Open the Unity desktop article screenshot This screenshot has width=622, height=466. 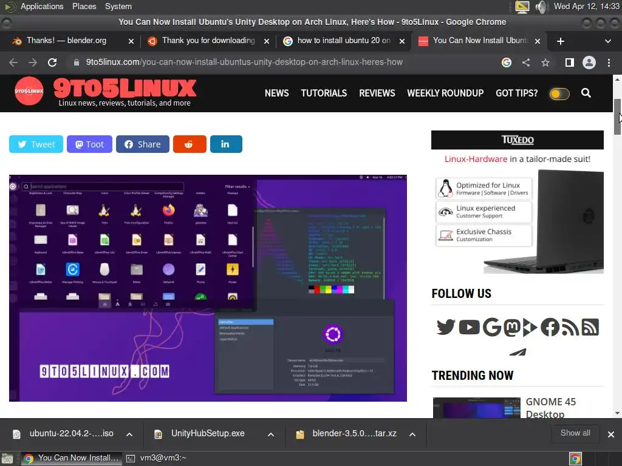(x=208, y=288)
